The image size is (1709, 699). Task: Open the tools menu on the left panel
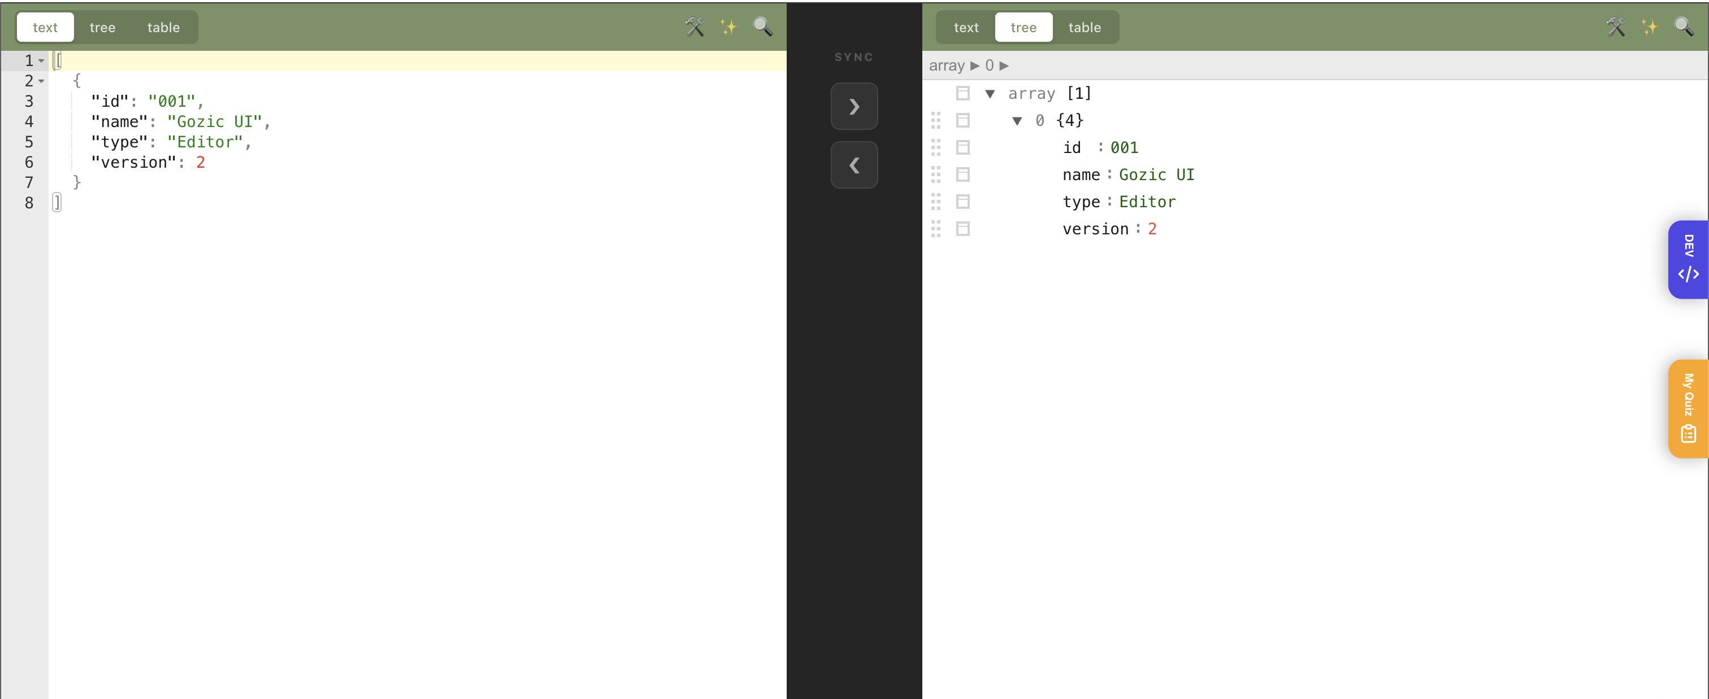click(695, 27)
